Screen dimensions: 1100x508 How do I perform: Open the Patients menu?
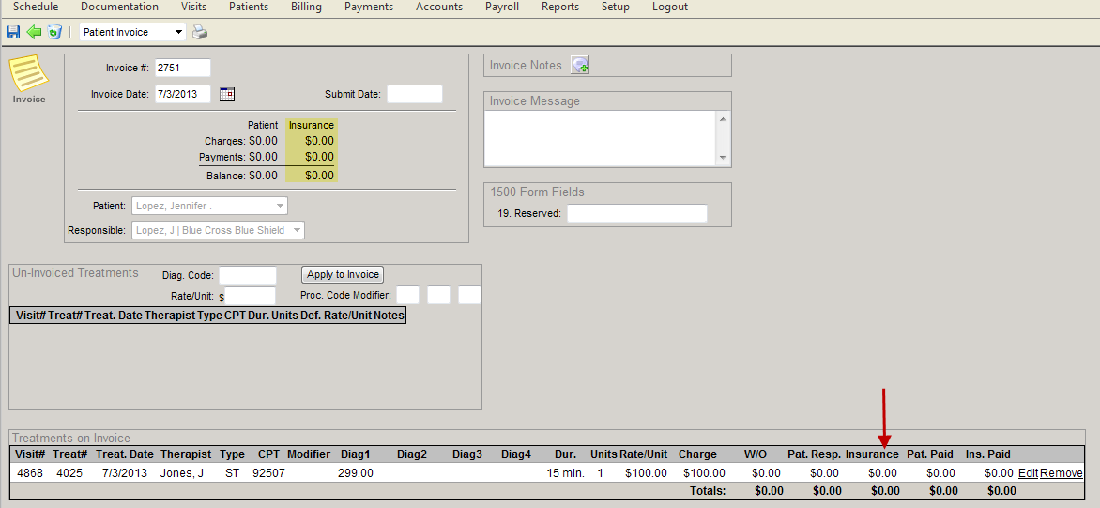(249, 7)
